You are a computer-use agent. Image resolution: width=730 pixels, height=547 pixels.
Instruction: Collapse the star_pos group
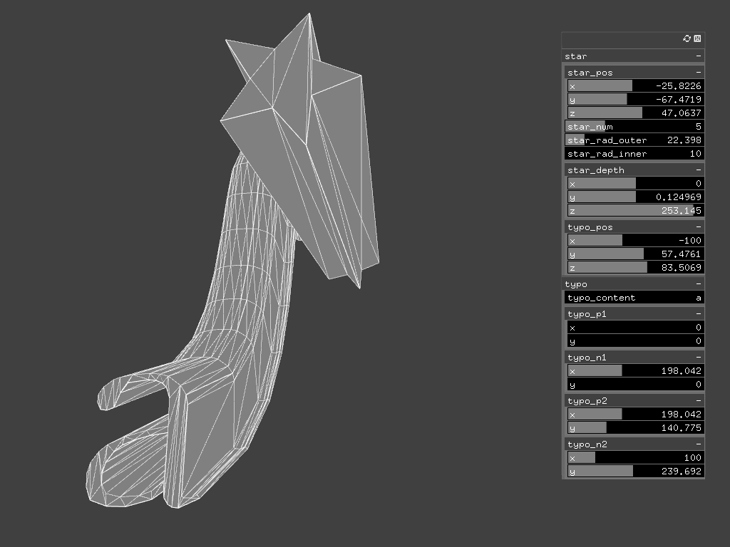tap(699, 72)
